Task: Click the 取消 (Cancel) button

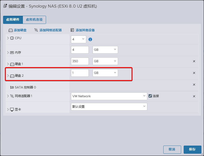Action: [172, 149]
